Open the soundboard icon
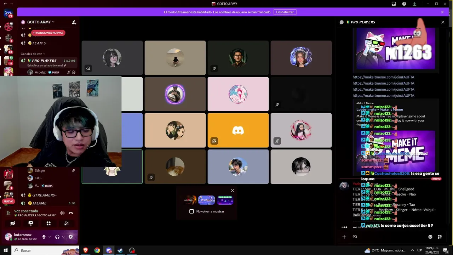The width and height of the screenshot is (453, 255). pos(67,223)
